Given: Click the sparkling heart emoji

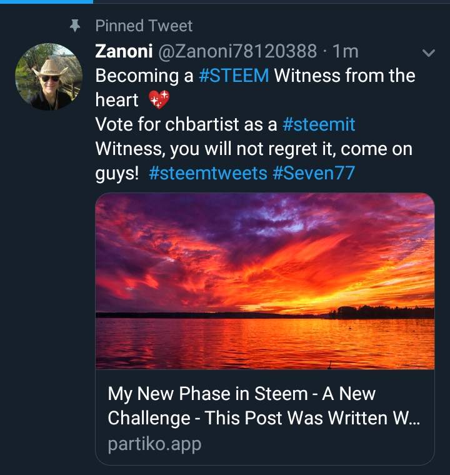Looking at the screenshot, I should (159, 99).
